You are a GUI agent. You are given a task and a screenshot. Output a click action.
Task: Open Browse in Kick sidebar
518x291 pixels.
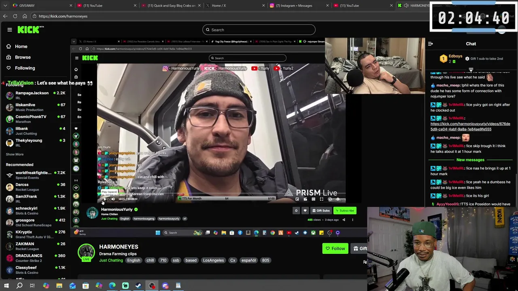[x=23, y=57]
